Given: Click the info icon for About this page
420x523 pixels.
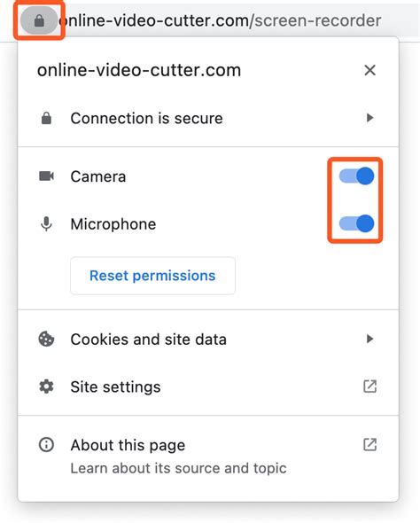Looking at the screenshot, I should 46,445.
